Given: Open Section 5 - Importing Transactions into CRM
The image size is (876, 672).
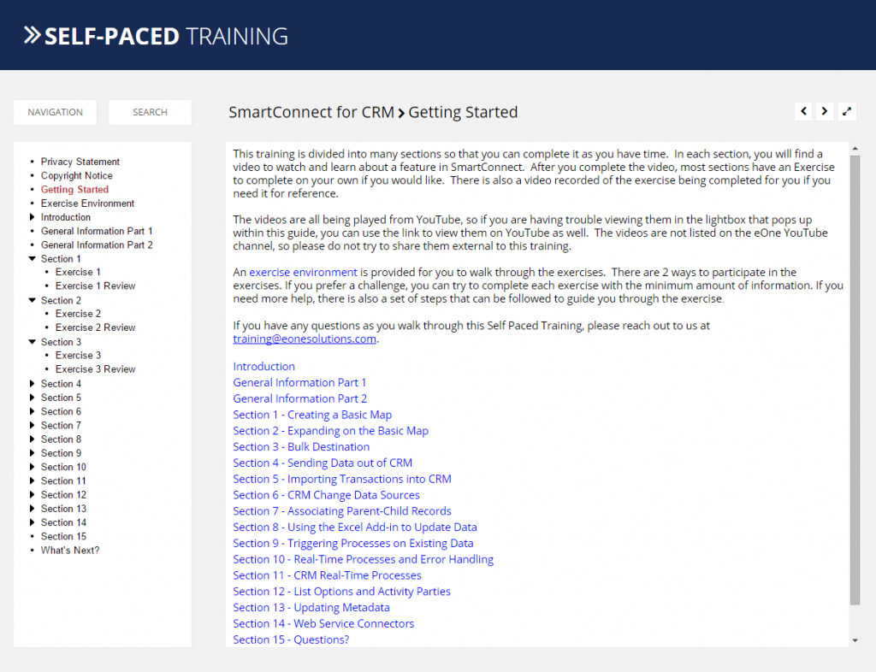Looking at the screenshot, I should coord(342,480).
